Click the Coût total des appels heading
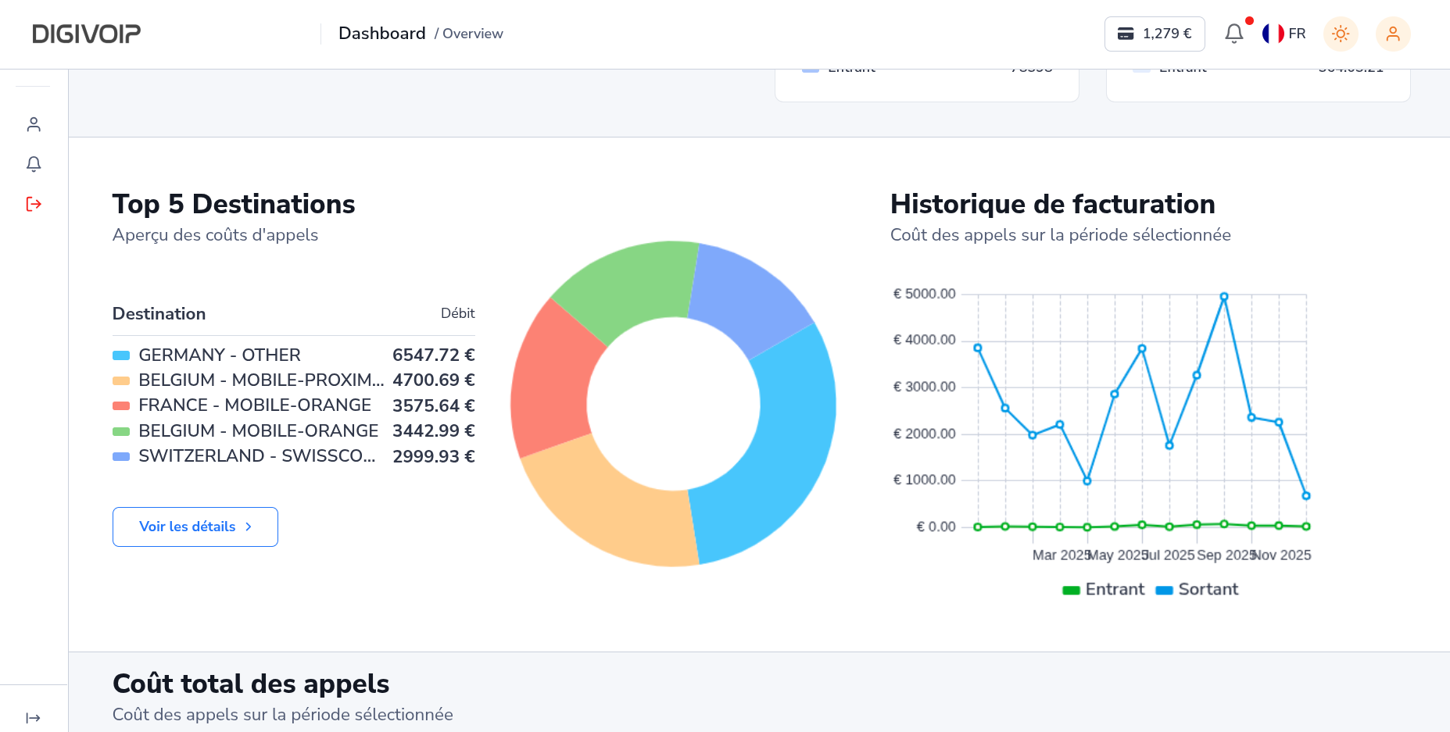 click(x=251, y=684)
